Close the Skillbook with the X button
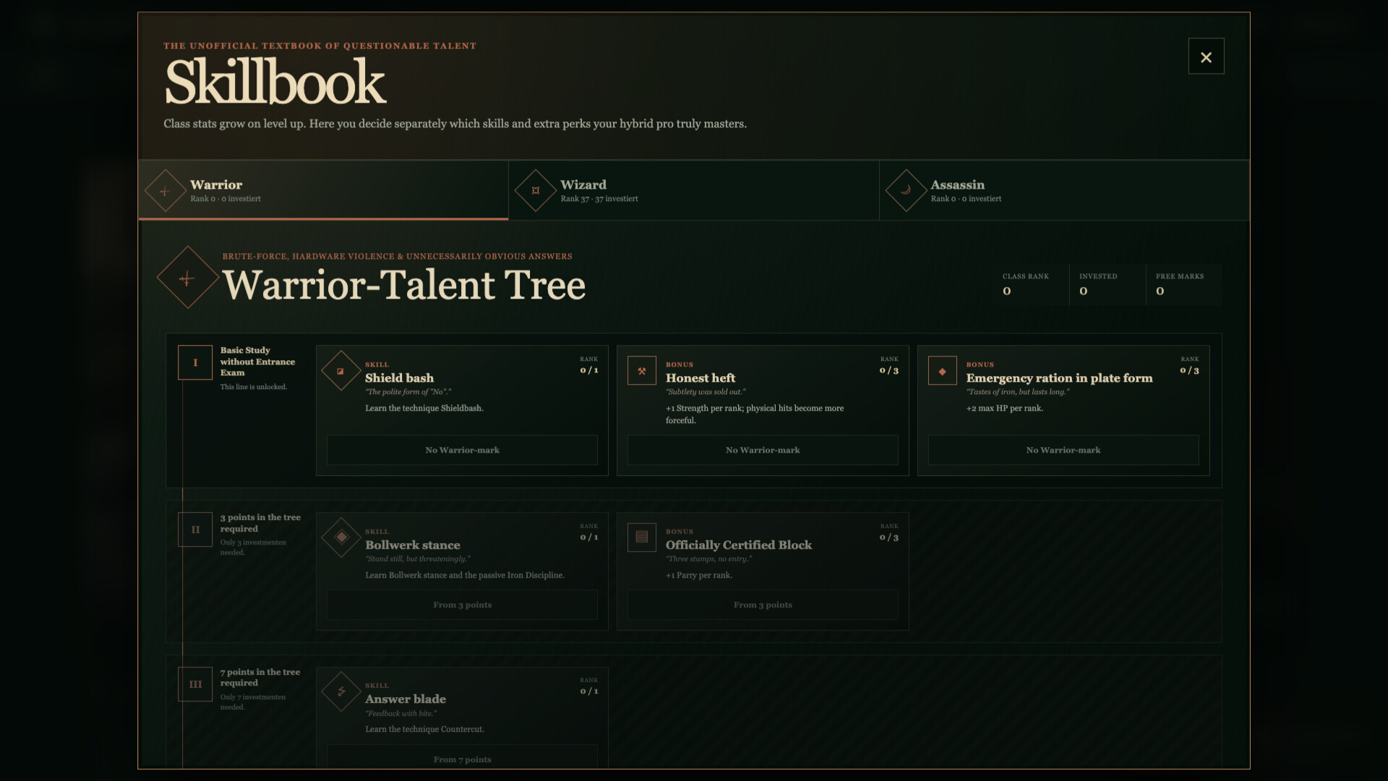The height and width of the screenshot is (781, 1388). [x=1206, y=56]
